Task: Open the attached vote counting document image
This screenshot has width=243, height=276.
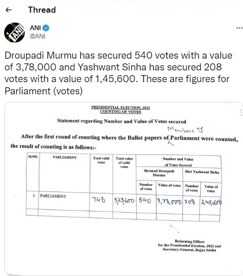Action: (x=124, y=188)
